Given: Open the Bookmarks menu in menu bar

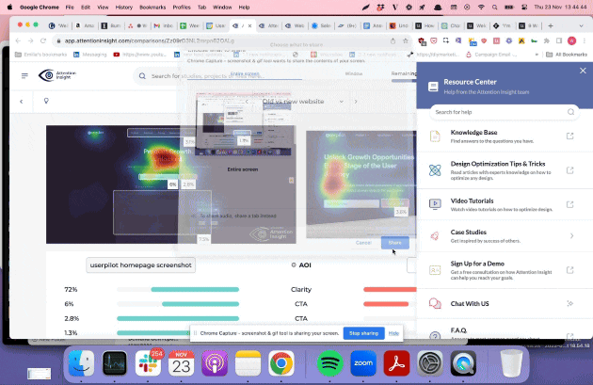Looking at the screenshot, I should click(148, 6).
